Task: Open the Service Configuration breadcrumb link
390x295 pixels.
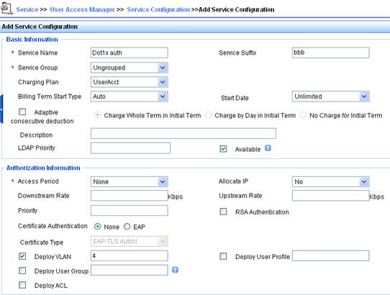Action: coord(158,9)
